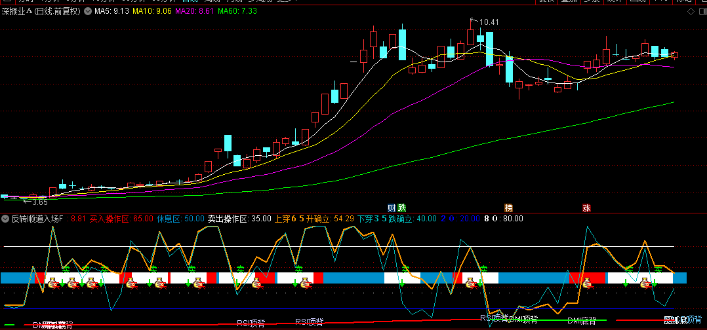707x330 pixels.
Task: Click the 反转顺道入场F indicator name
Action: [x=37, y=219]
